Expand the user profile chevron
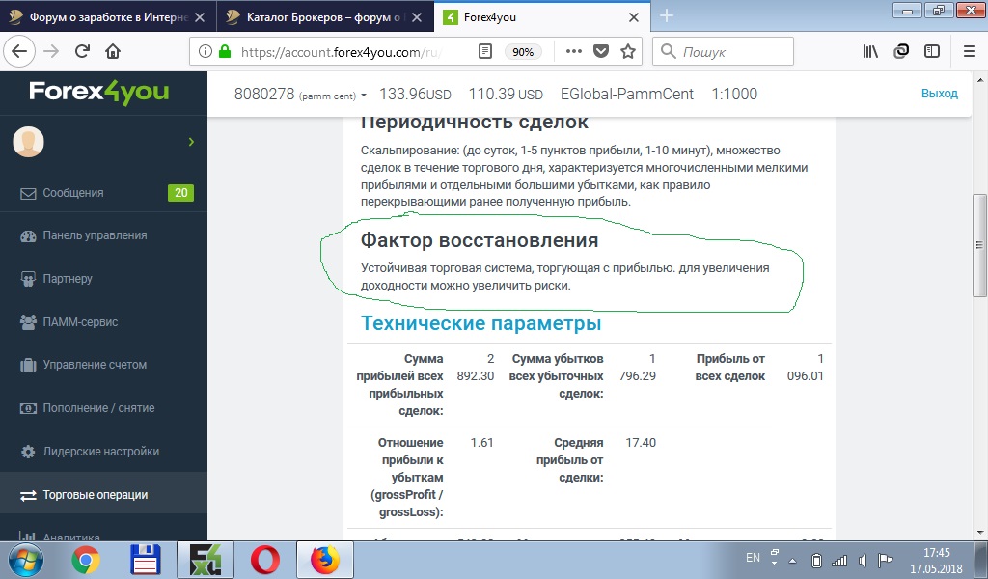 point(191,142)
